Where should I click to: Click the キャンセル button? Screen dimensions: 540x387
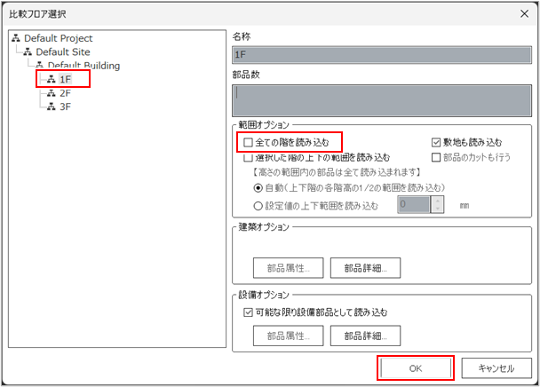point(496,368)
